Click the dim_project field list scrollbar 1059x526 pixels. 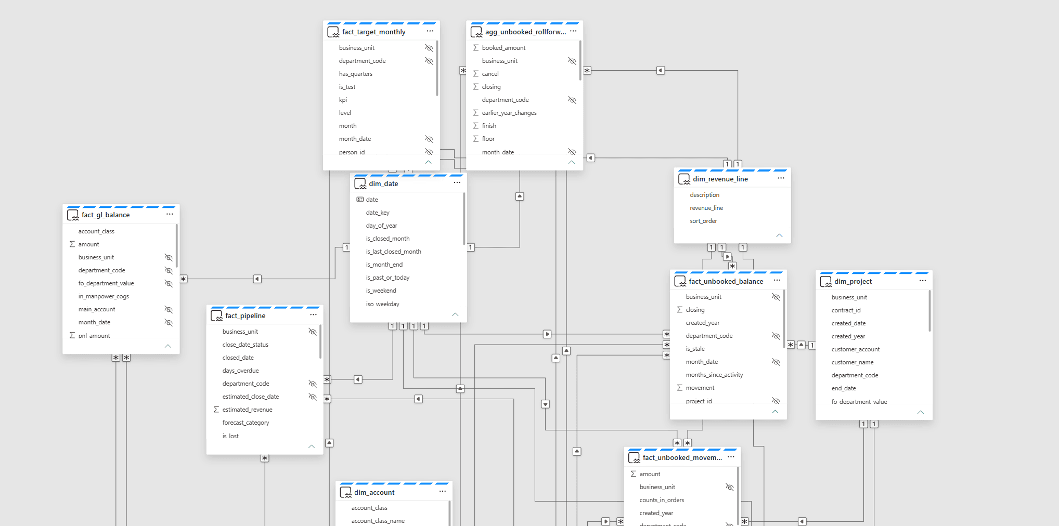pyautogui.click(x=929, y=311)
